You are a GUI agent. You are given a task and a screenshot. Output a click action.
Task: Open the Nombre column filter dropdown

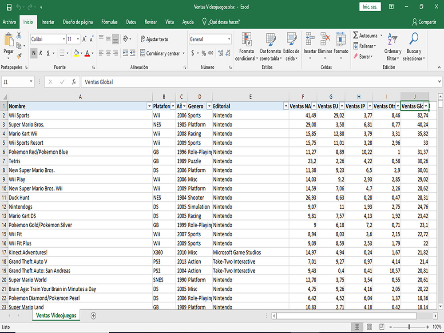(x=149, y=106)
